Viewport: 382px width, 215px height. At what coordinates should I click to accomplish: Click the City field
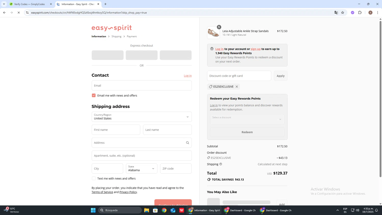[107, 168]
